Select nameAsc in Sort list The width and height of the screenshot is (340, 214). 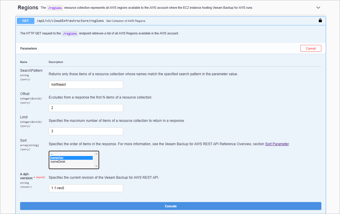coord(71,158)
